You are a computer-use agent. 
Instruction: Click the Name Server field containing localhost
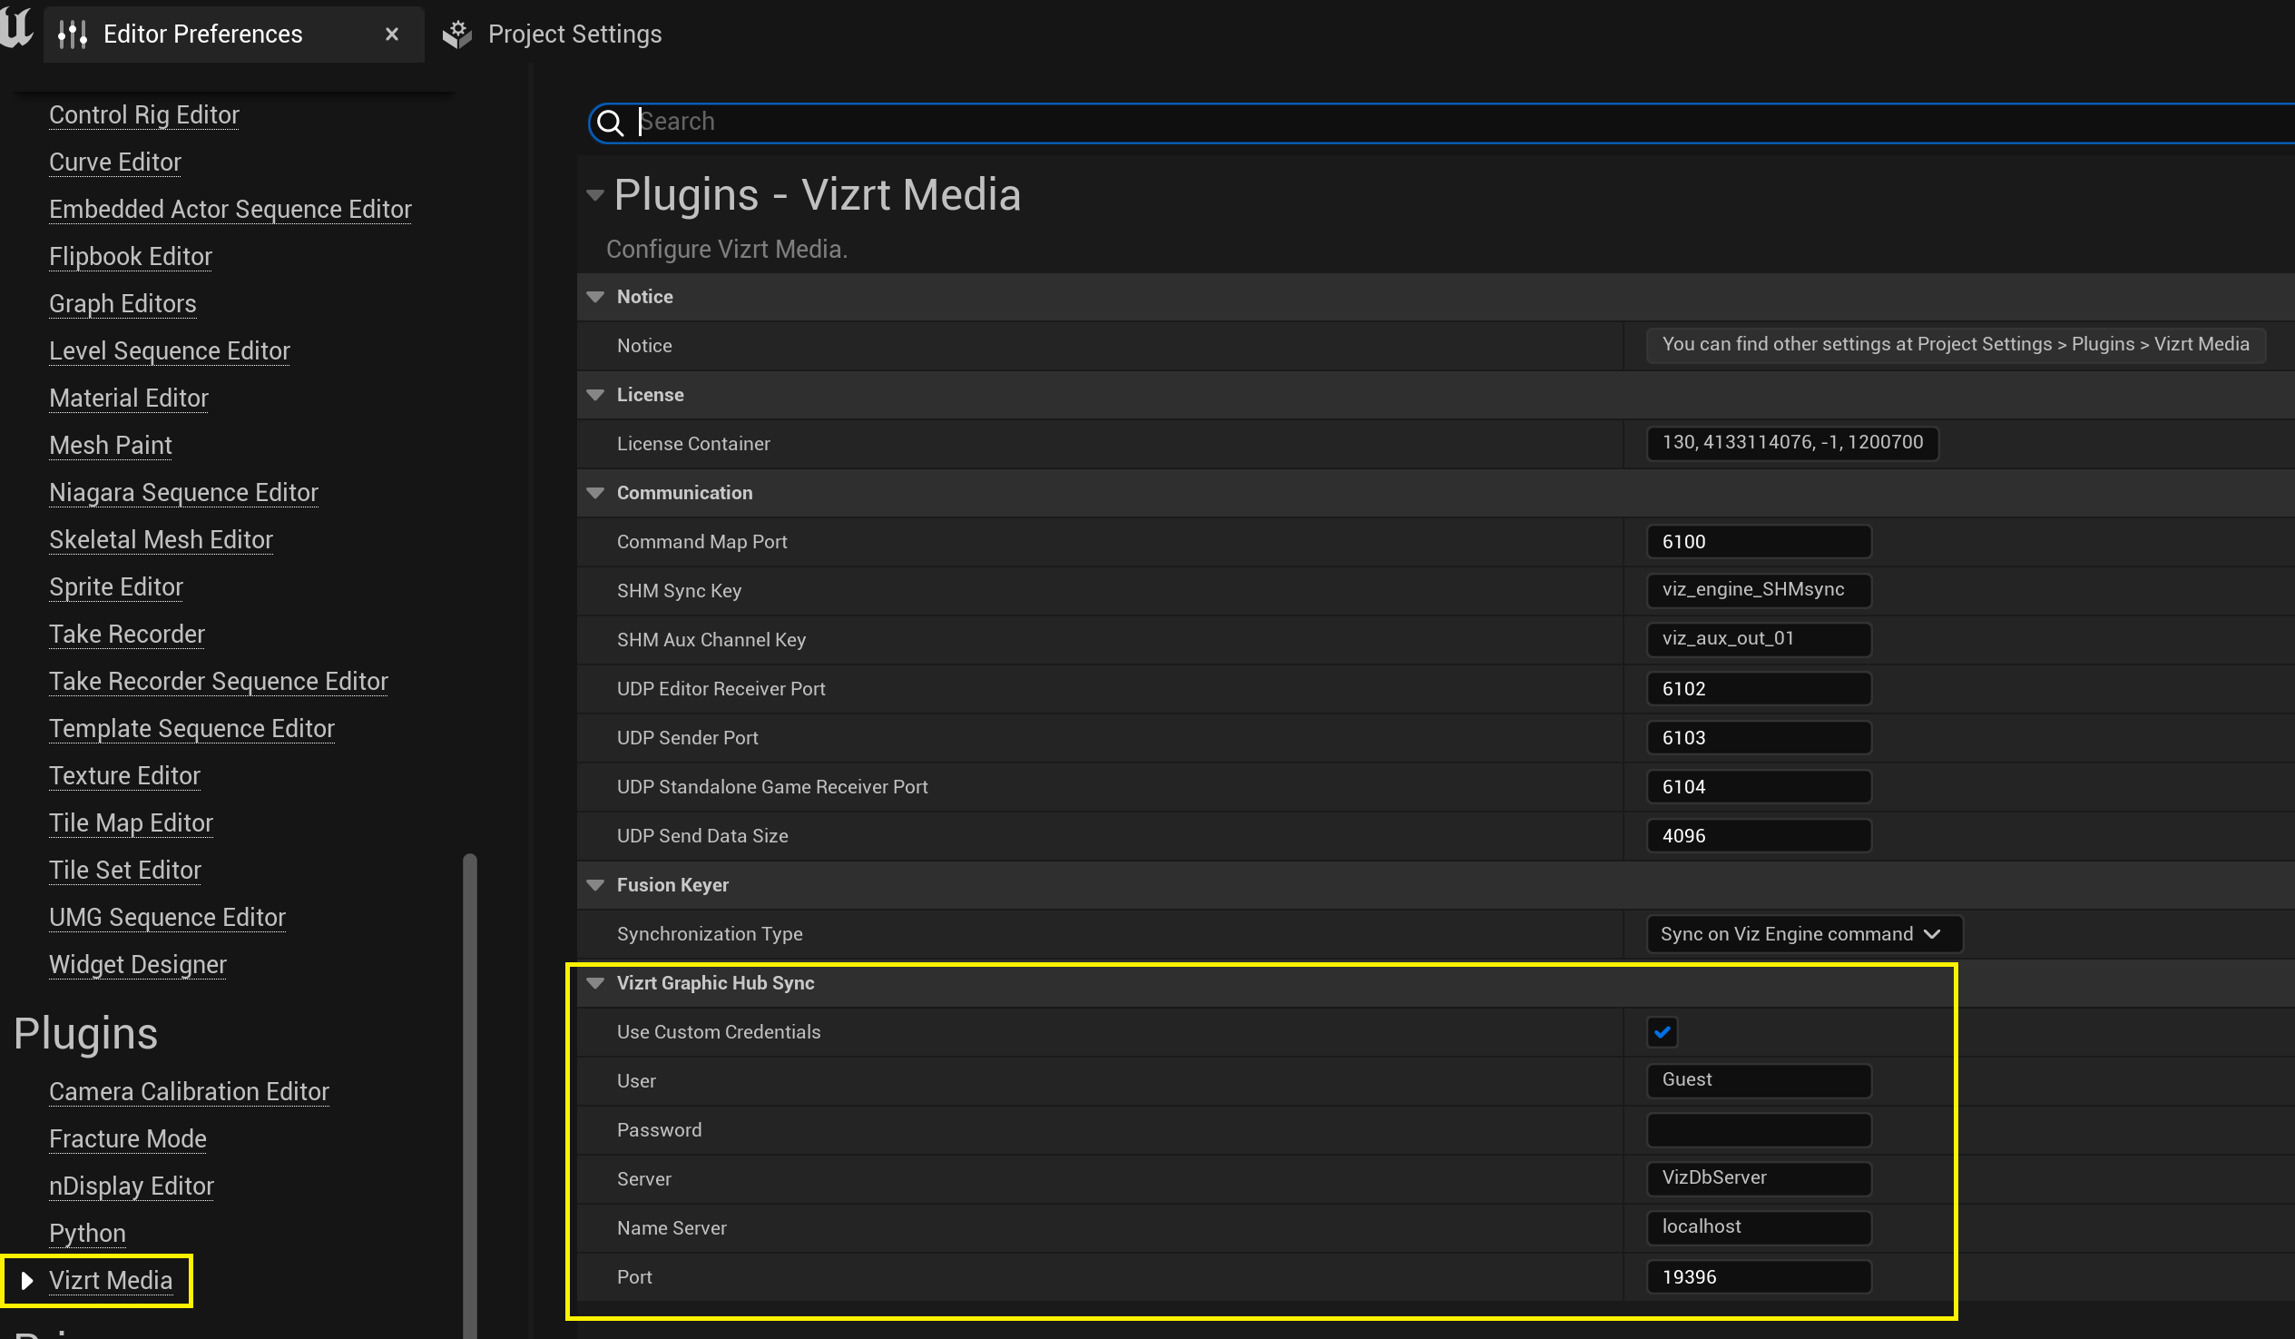tap(1759, 1229)
